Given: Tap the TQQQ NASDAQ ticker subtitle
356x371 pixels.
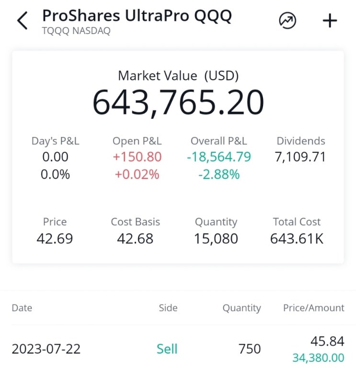Looking at the screenshot, I should coord(76,32).
